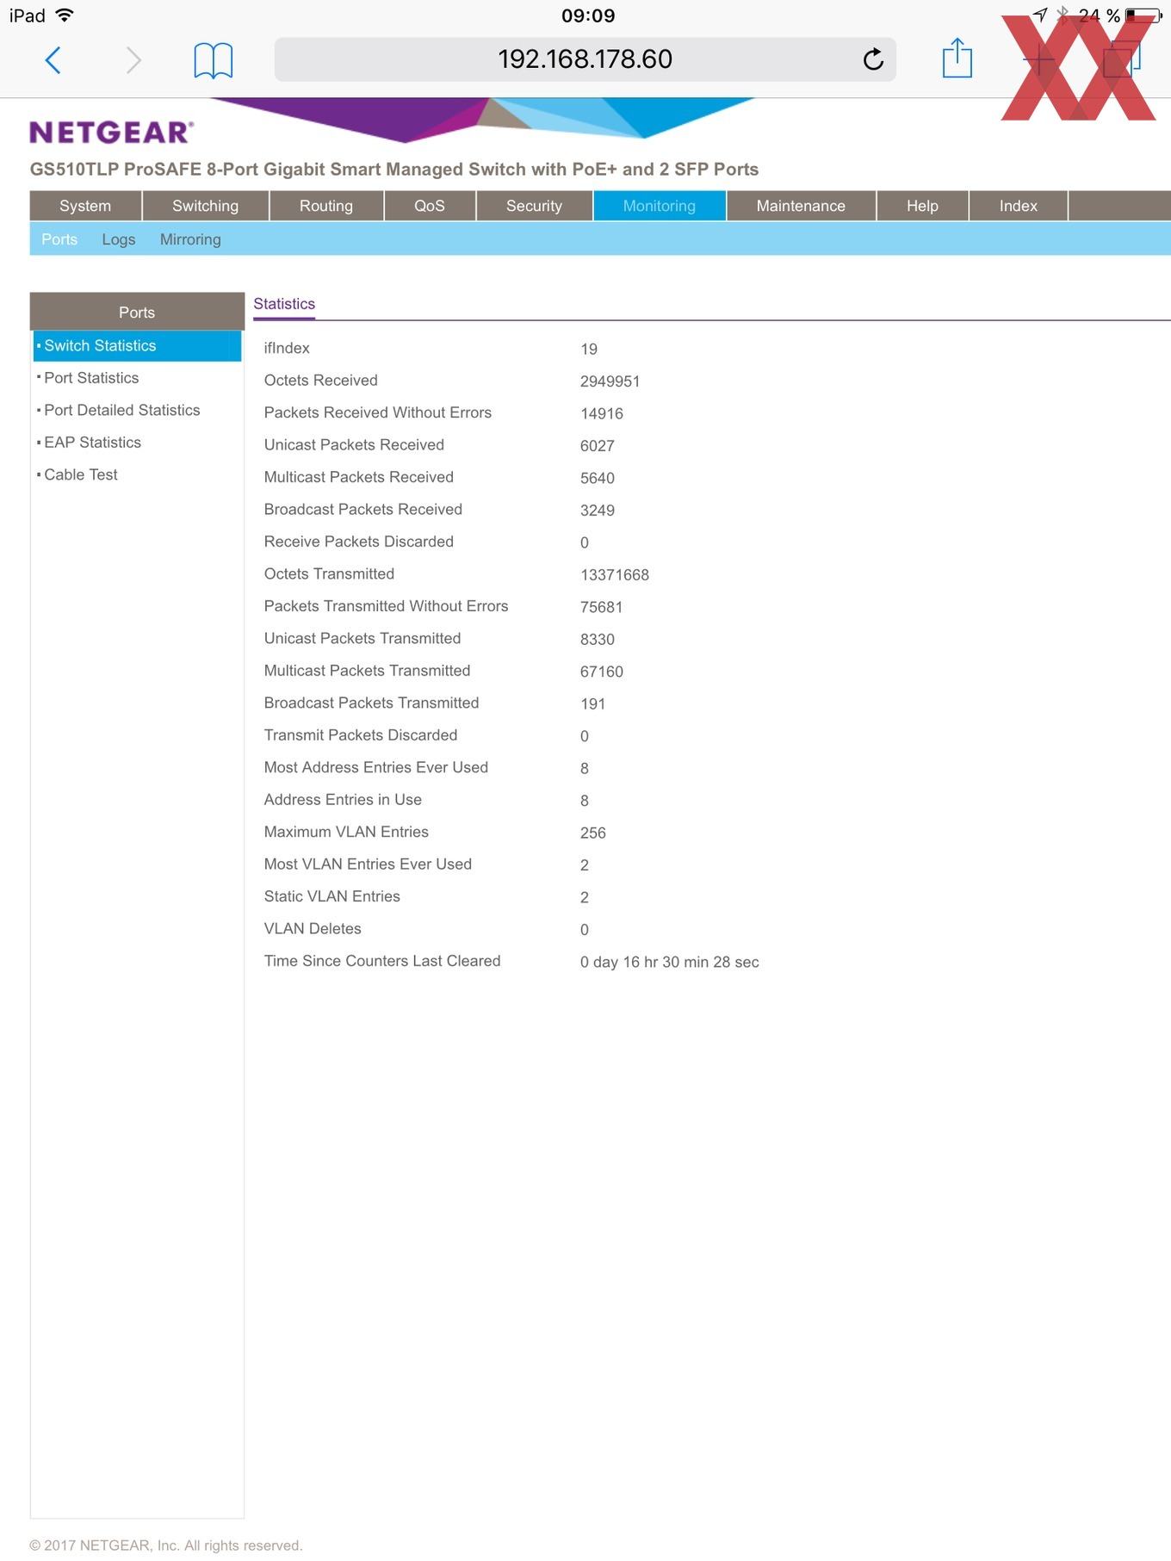Click the value 14916
This screenshot has width=1171, height=1561.
tap(601, 413)
